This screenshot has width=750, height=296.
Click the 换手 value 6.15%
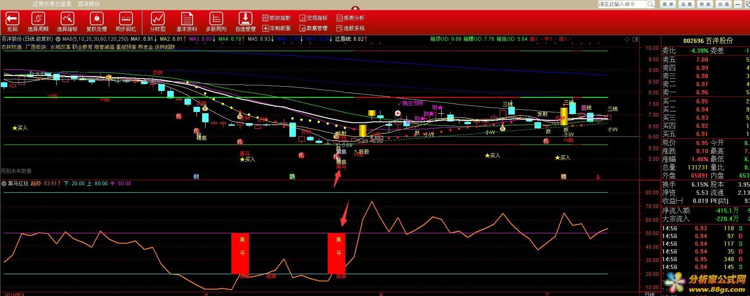coord(699,184)
